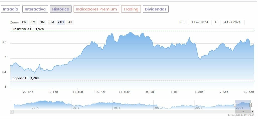The width and height of the screenshot is (258, 119).
Task: Click the scrollbar left arrow
Action: tap(12, 112)
